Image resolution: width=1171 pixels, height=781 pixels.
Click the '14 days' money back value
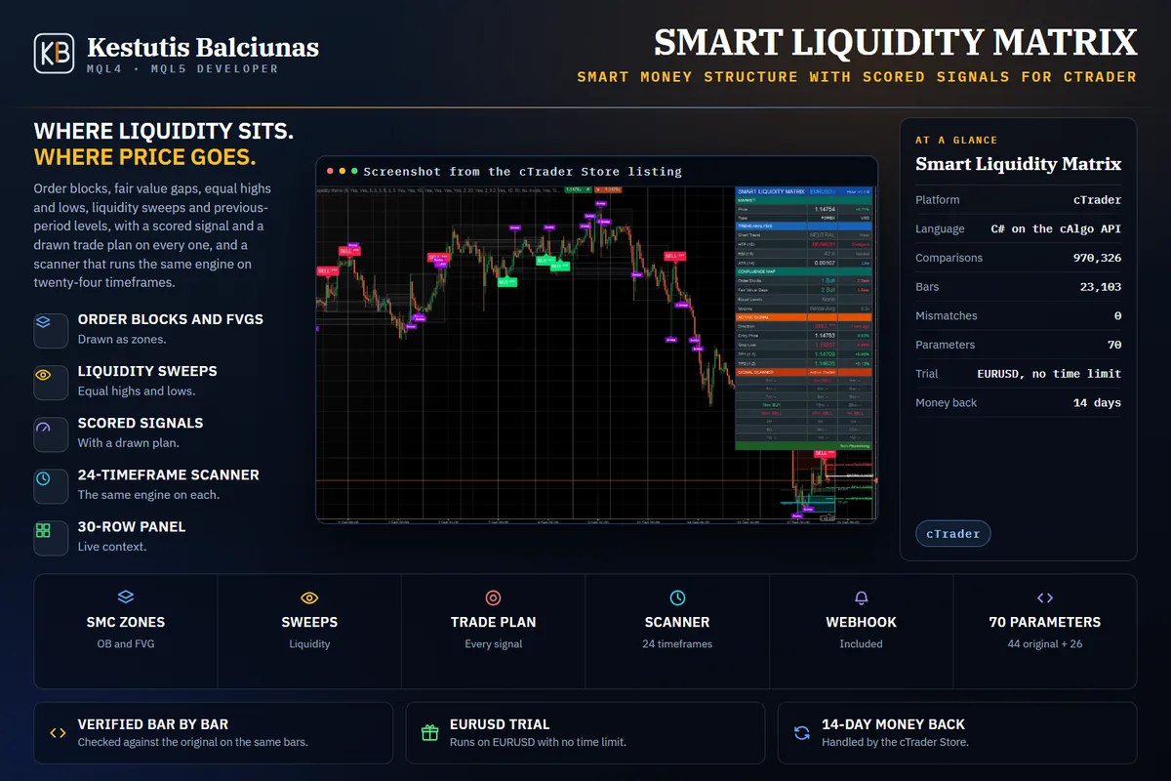[x=1097, y=403]
